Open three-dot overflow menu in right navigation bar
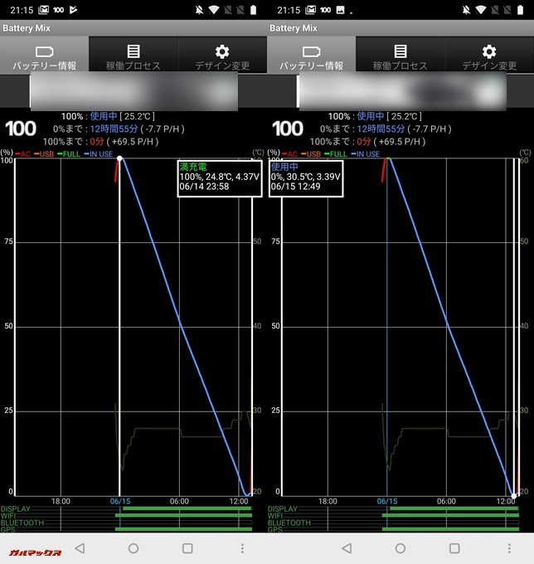 tap(509, 548)
